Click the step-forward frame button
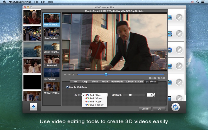Viewport: 208px width, 130px height. pos(69,75)
